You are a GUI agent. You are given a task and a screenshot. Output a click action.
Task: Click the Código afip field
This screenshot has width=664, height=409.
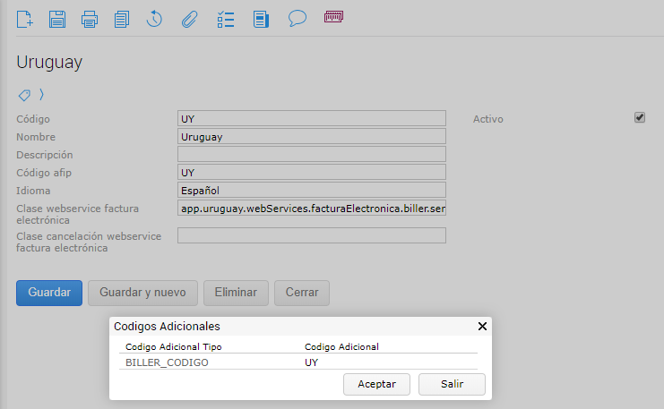[x=312, y=172]
